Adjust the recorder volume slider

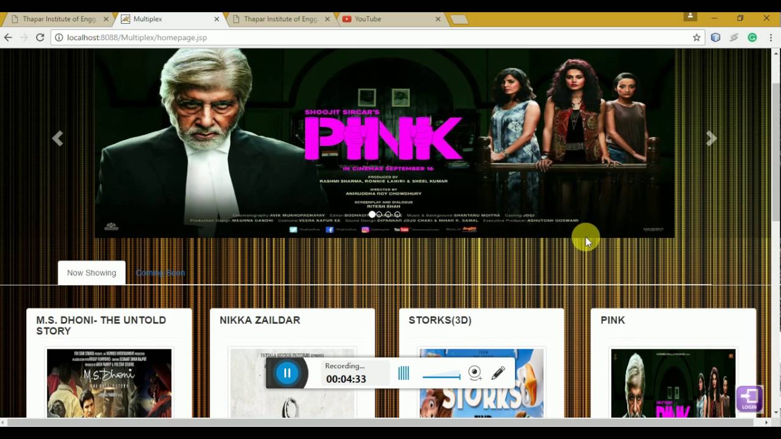point(441,375)
